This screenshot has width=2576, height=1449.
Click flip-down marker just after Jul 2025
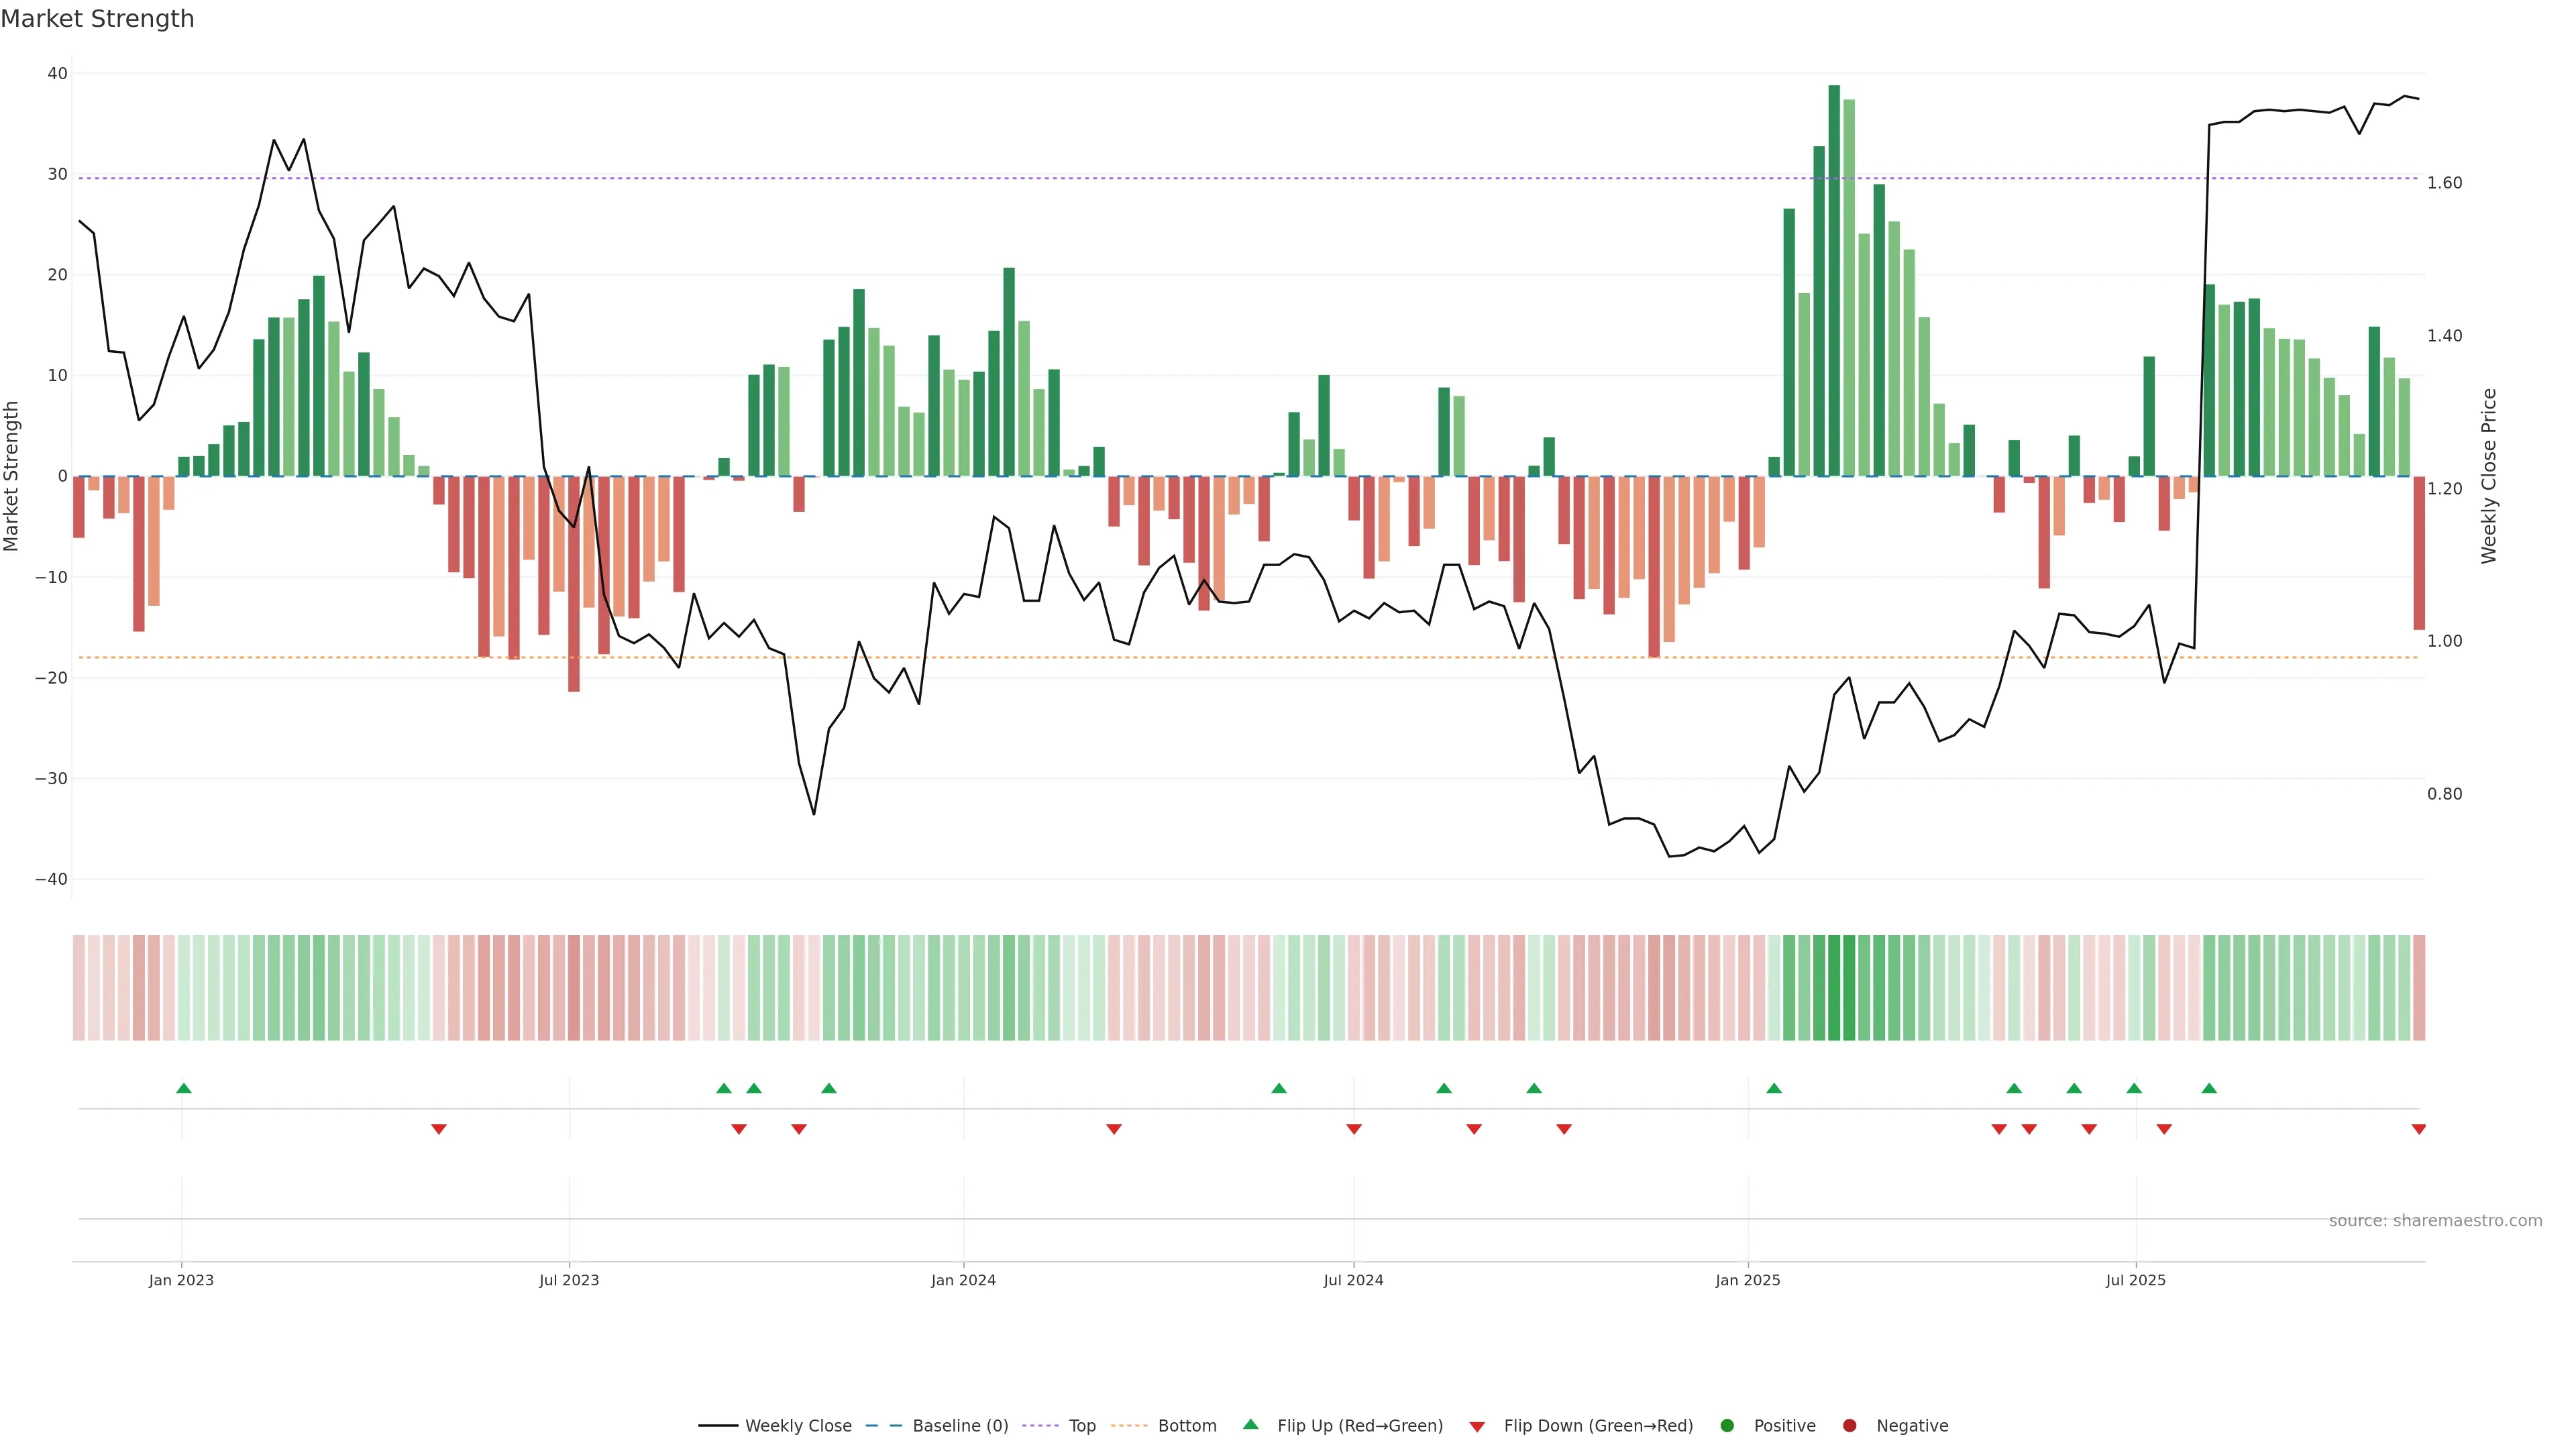coord(2164,1129)
